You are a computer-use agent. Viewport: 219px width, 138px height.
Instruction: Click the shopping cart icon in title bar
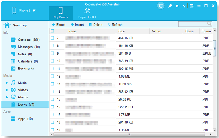point(161,6)
